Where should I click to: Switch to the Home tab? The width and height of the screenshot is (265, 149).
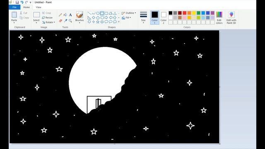26,7
